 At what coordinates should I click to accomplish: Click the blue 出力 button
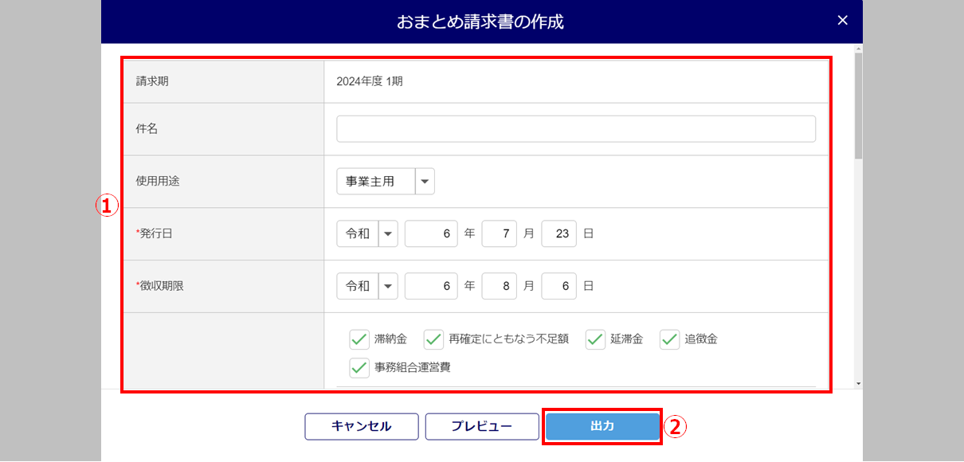coord(602,426)
